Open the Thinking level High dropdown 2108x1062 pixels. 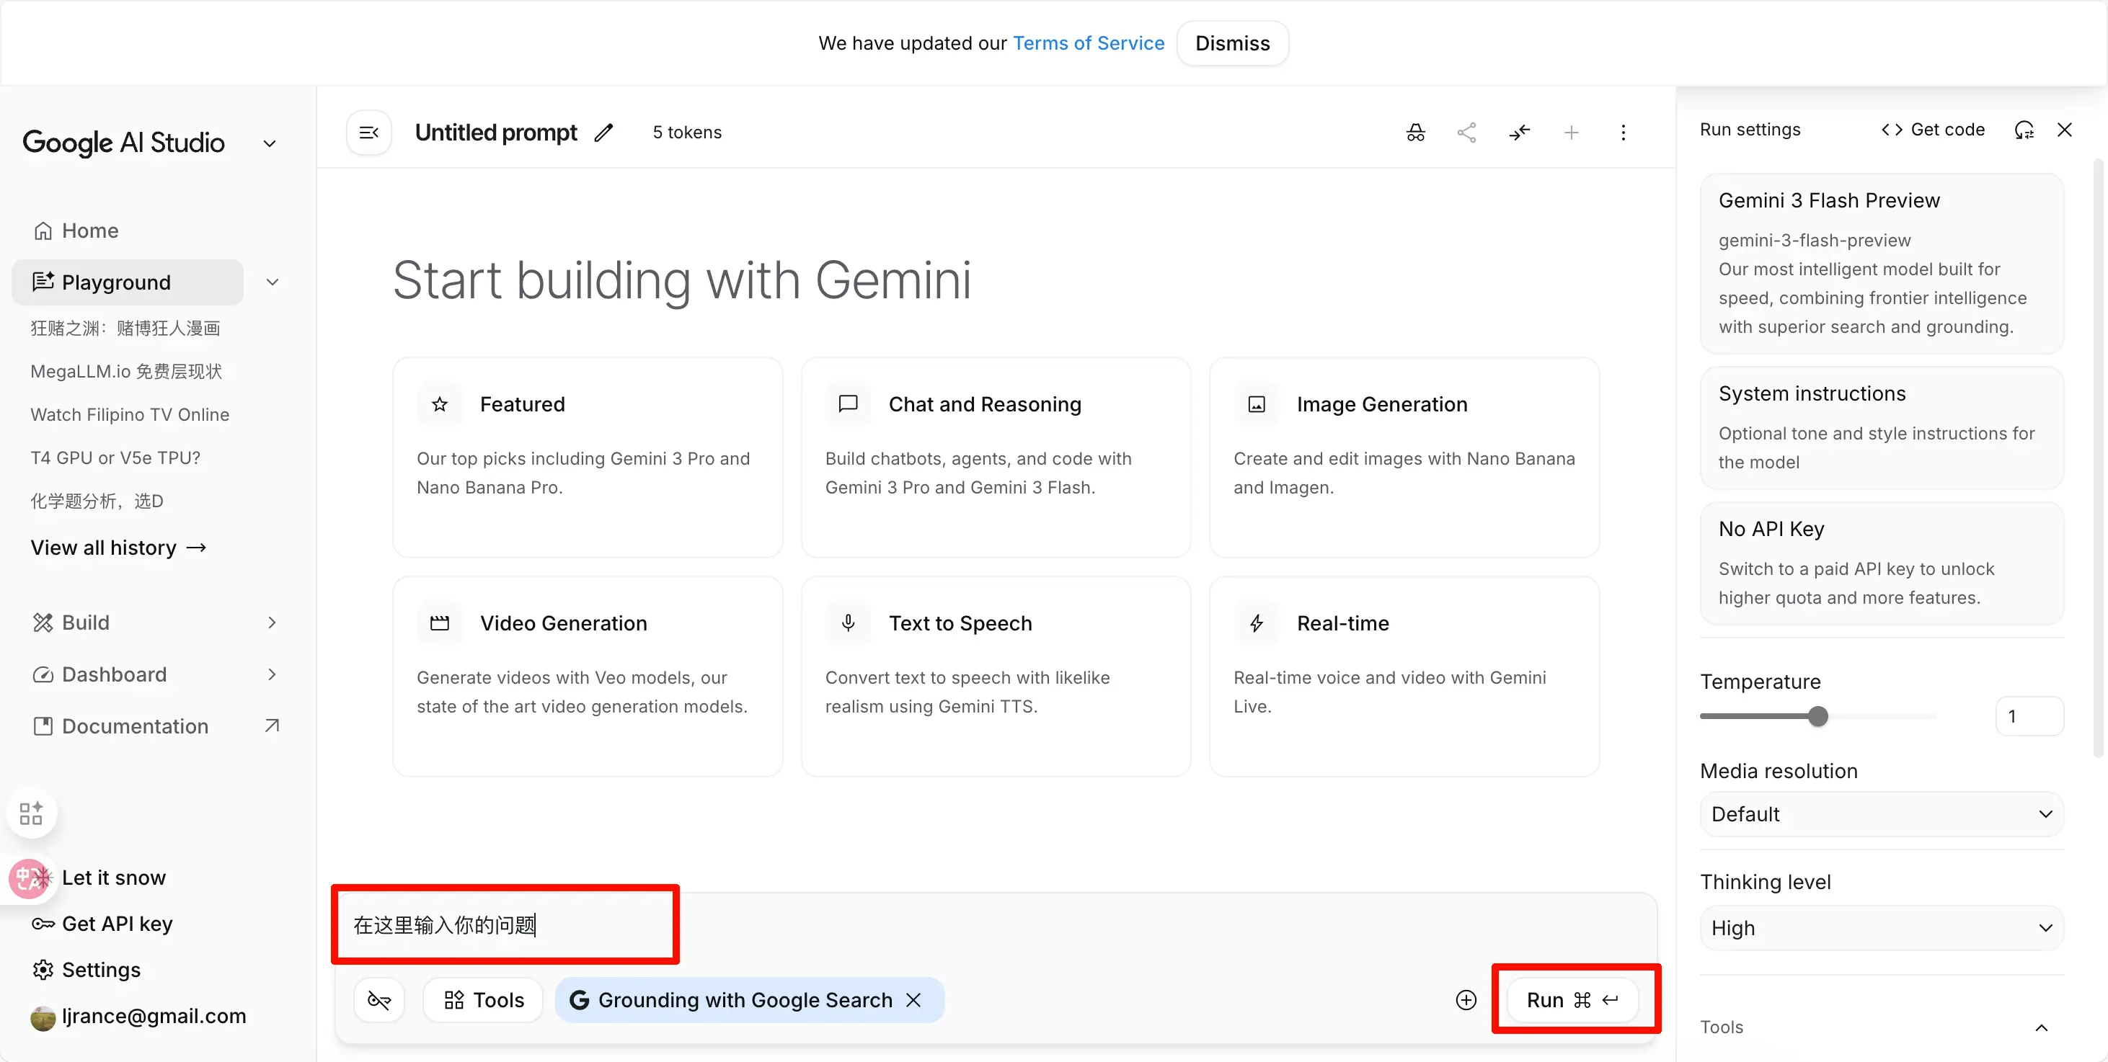coord(1882,928)
